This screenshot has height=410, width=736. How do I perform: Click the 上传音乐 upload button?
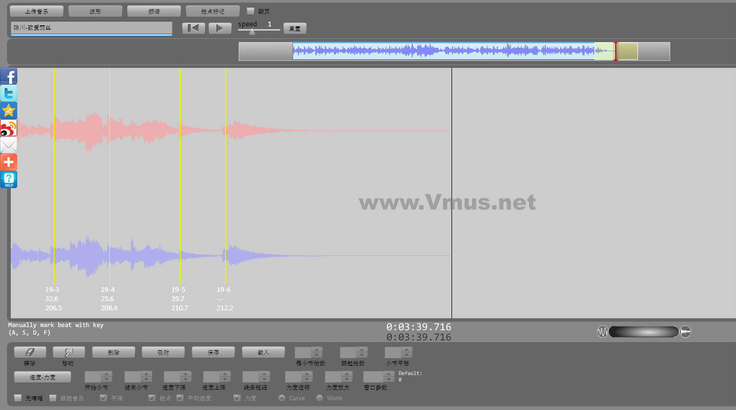(x=37, y=11)
